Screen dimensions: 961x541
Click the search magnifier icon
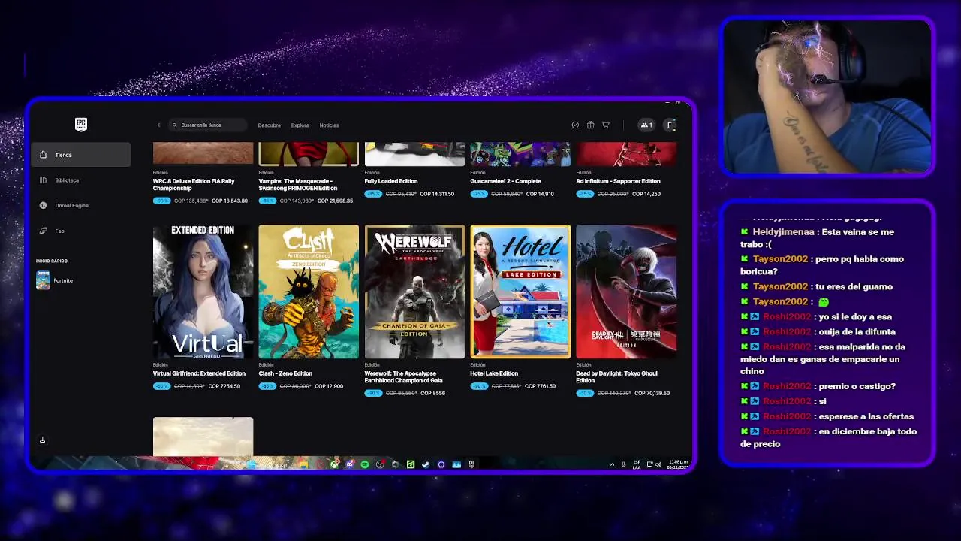(x=175, y=125)
